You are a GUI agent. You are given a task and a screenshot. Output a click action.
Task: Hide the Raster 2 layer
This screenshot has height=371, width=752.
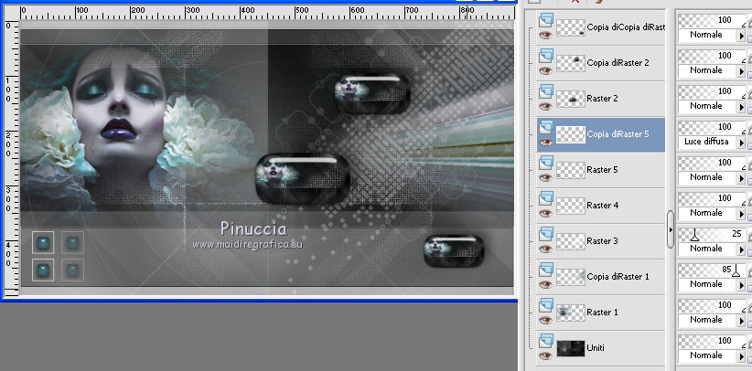545,106
